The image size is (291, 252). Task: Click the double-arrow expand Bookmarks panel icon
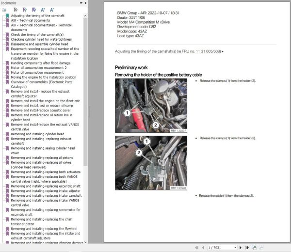81,3
